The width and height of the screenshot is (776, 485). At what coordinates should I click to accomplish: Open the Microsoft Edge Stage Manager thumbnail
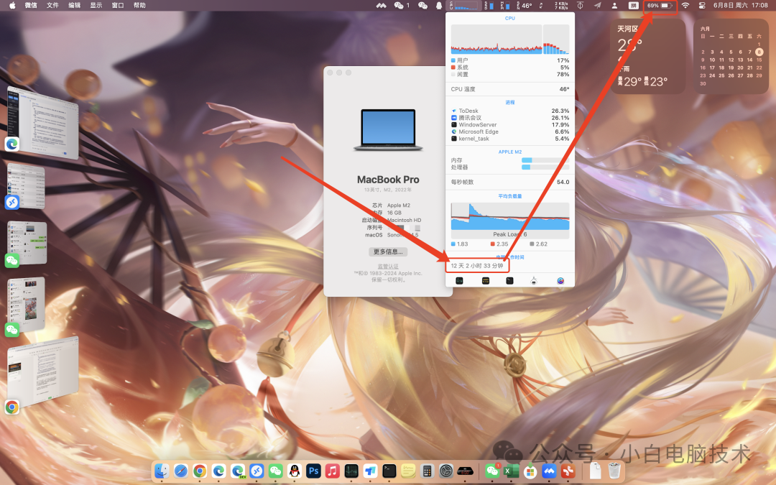coord(42,123)
